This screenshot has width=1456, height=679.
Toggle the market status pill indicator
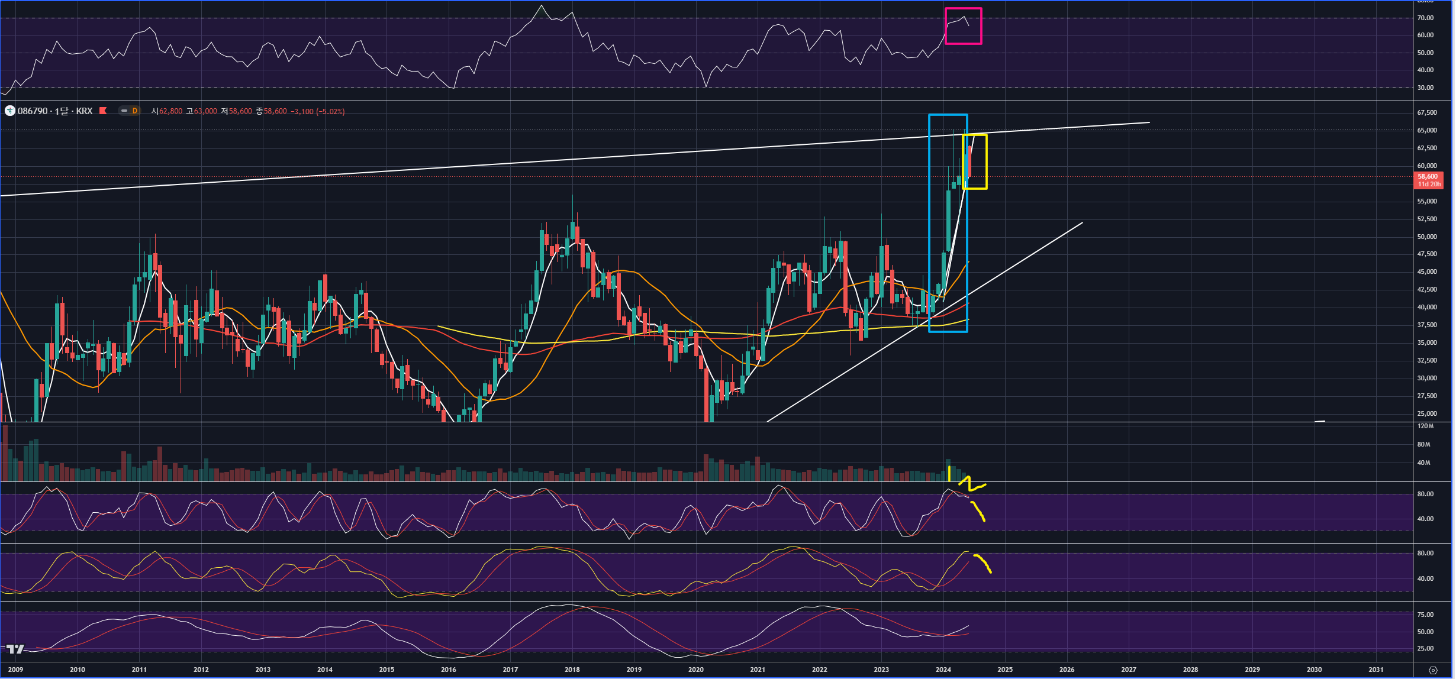pyautogui.click(x=124, y=111)
